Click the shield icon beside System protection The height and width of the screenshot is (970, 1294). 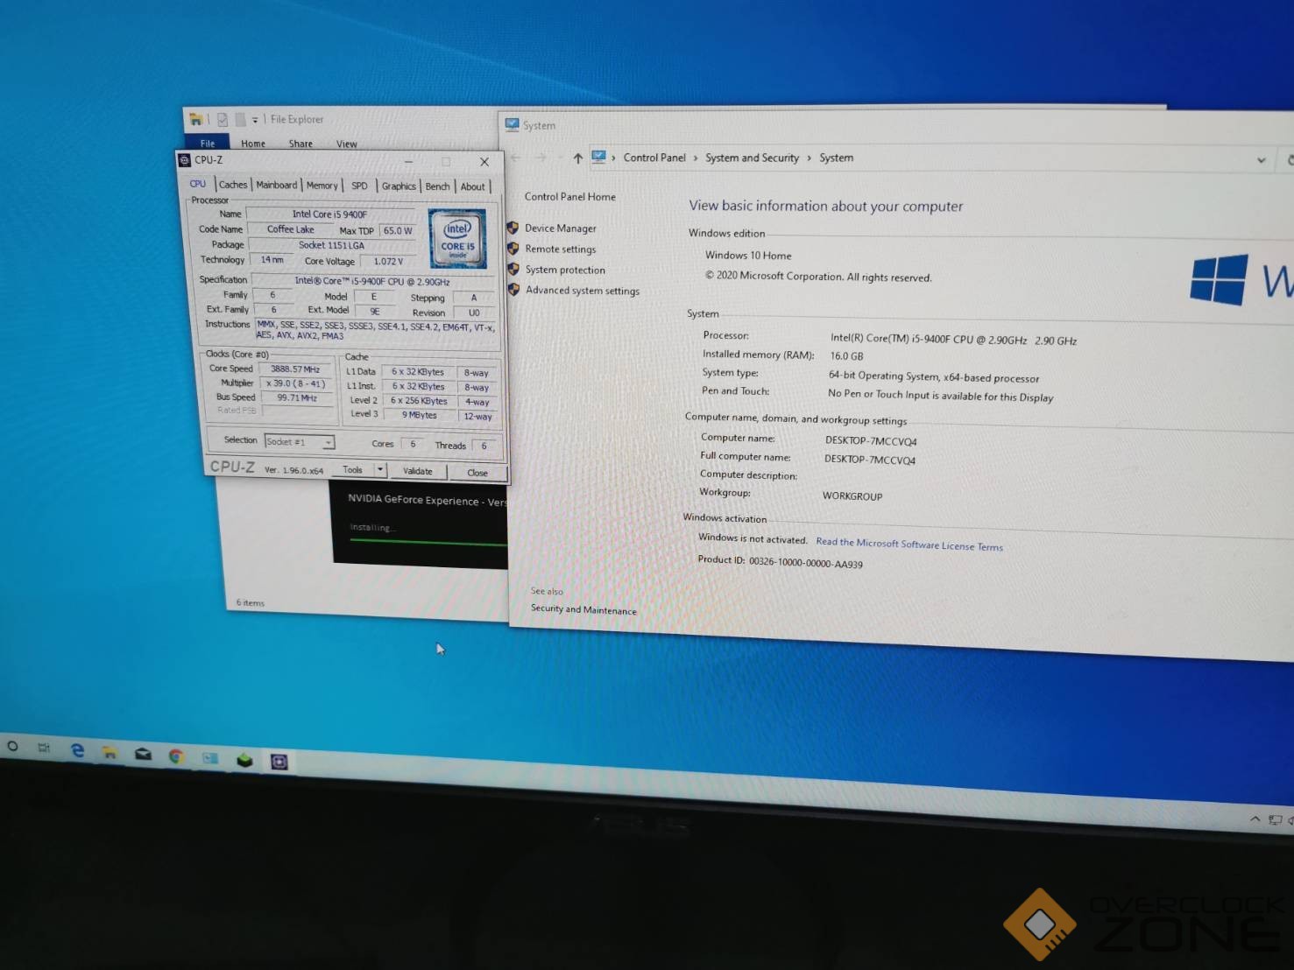(513, 269)
